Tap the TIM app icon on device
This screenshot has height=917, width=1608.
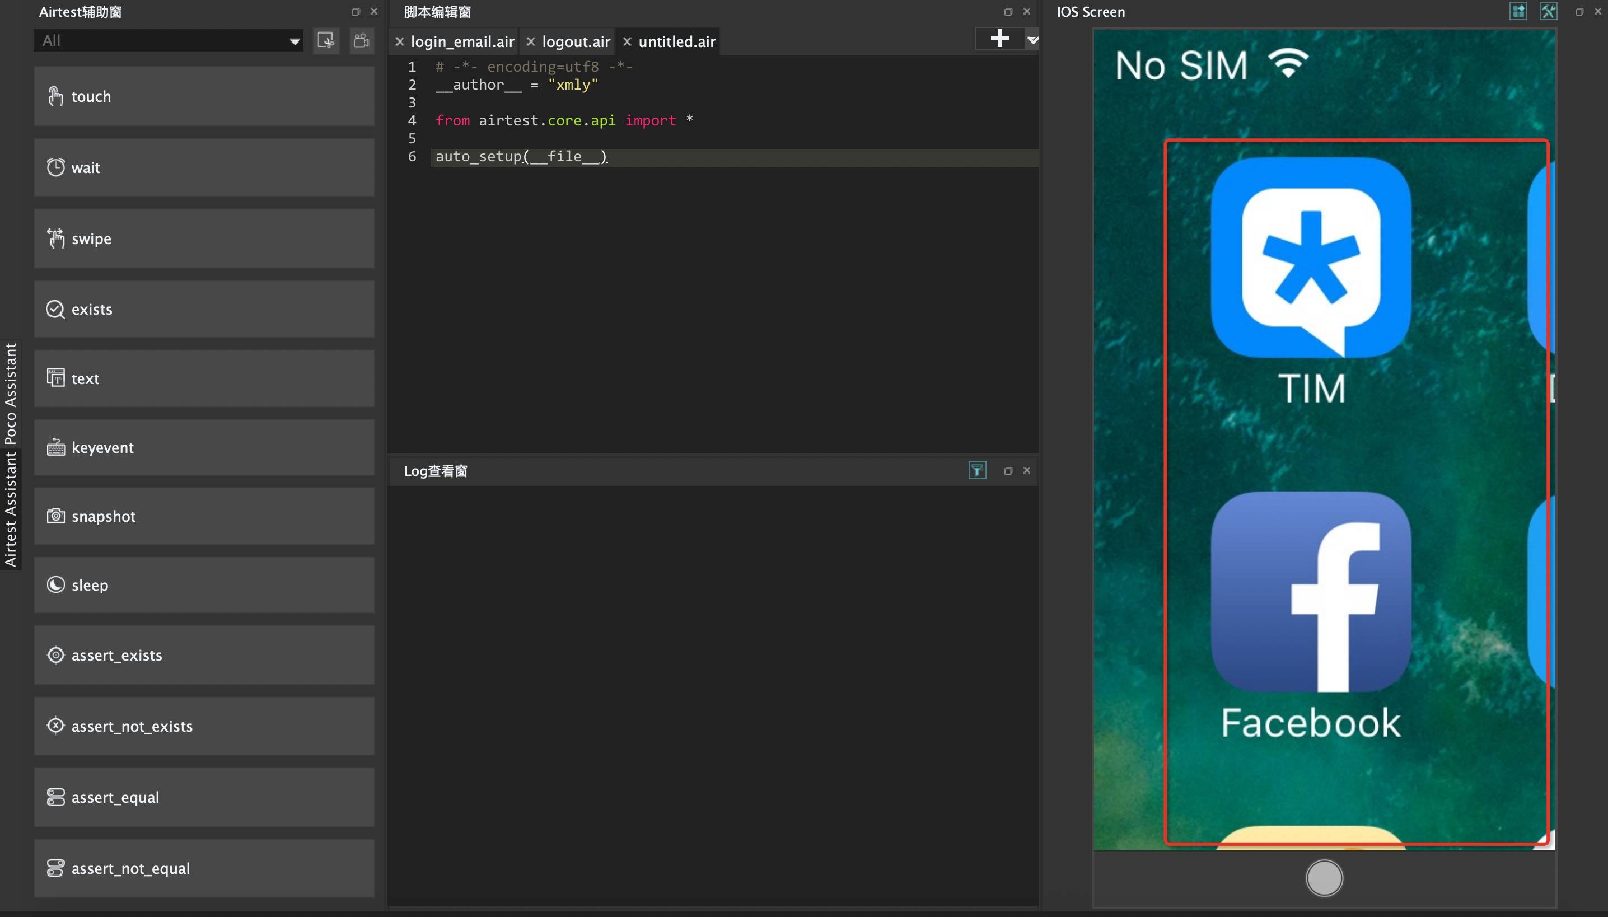[1311, 258]
